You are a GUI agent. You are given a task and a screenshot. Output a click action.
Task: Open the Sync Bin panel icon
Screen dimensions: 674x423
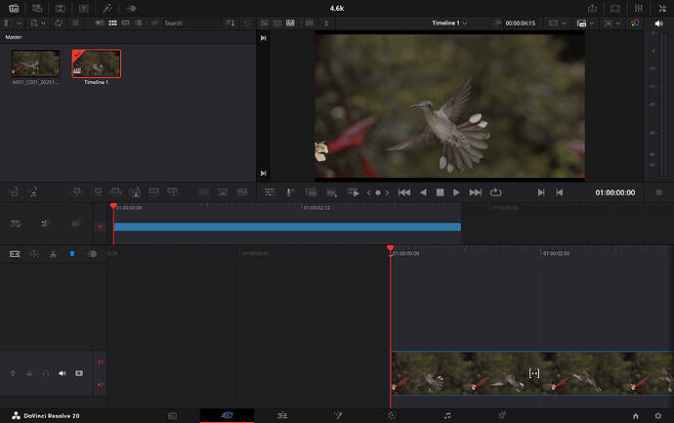[37, 8]
